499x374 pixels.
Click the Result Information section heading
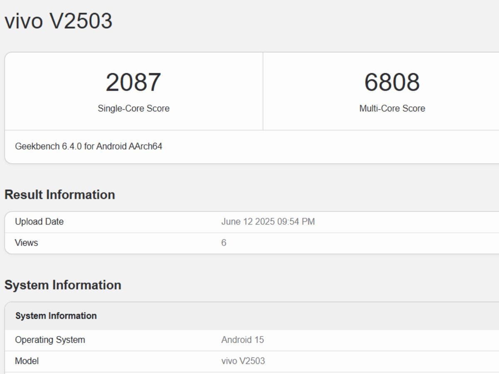pos(59,194)
